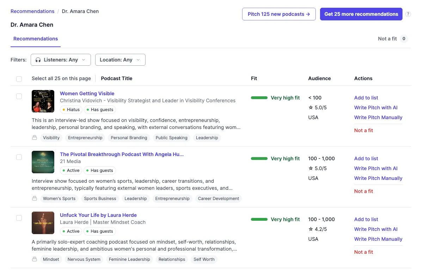This screenshot has width=430, height=271.
Task: Click the green fit bar for Unfuck Your Life
Action: 259,219
